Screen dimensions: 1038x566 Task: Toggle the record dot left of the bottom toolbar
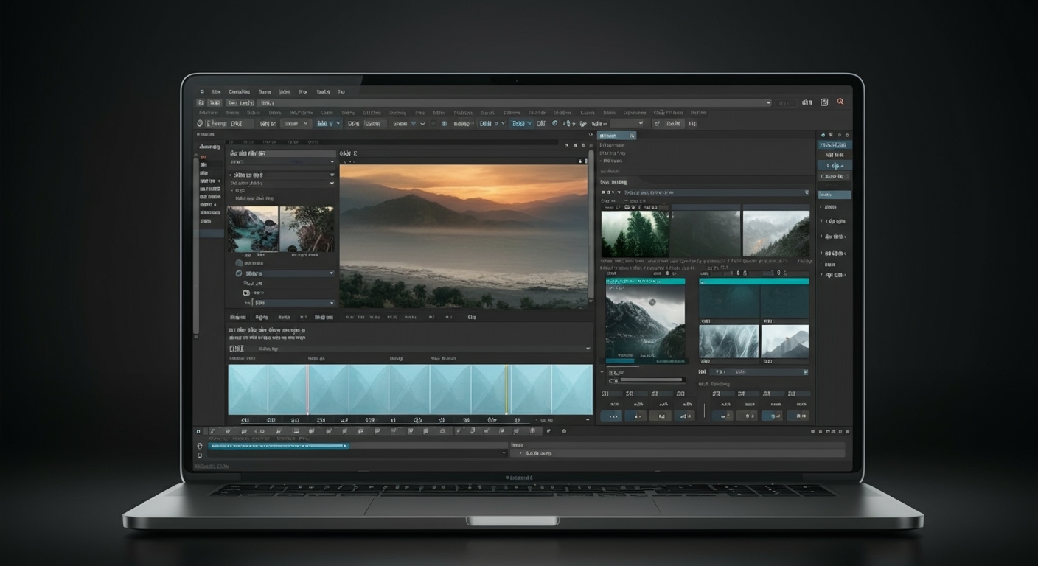[x=198, y=431]
